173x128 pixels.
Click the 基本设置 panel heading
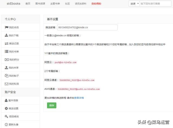52,19
